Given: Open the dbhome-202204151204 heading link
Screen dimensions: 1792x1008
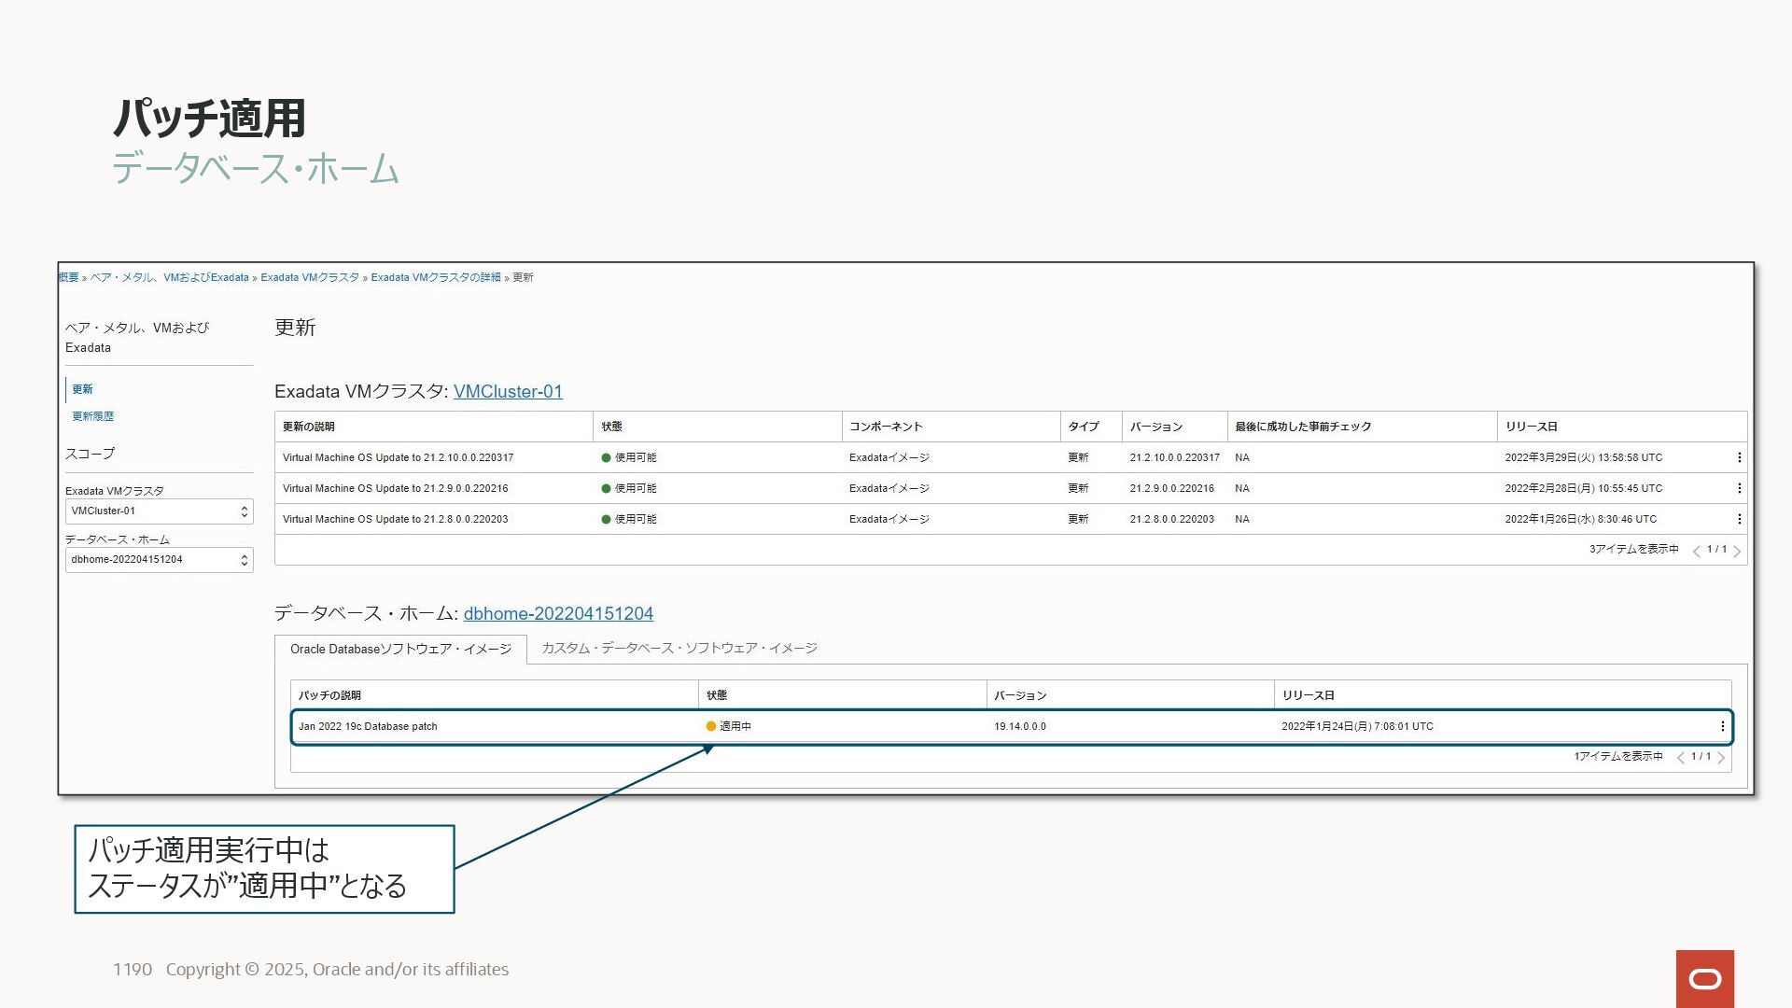Looking at the screenshot, I should pyautogui.click(x=558, y=614).
